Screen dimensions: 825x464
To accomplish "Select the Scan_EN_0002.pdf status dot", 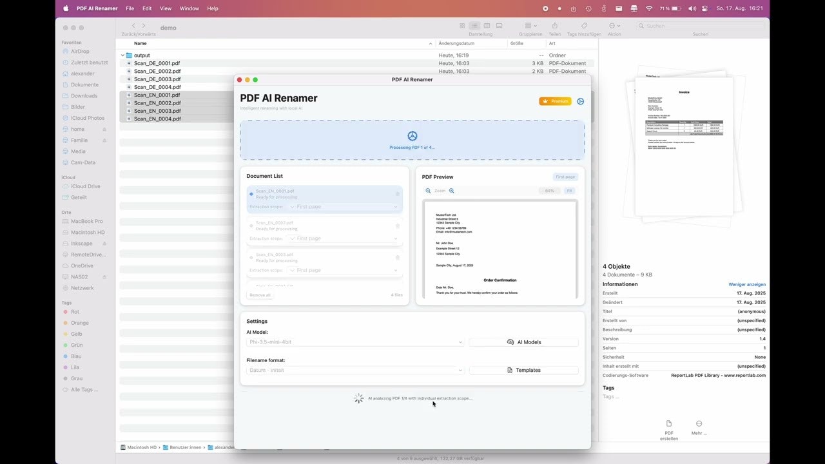I will coord(251,226).
